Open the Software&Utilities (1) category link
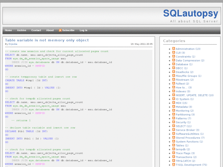Viewport: 223px width, 167px height. pos(190,134)
